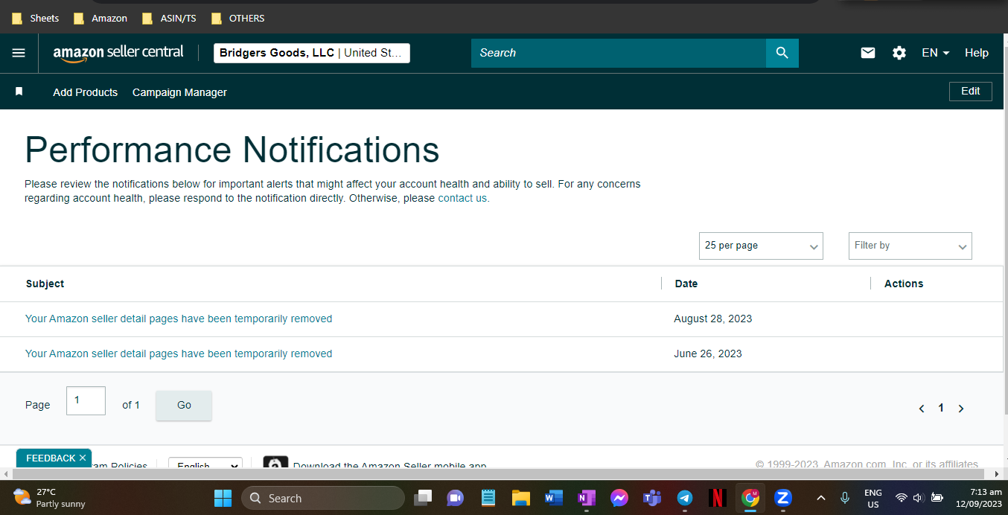This screenshot has height=515, width=1008.
Task: Click the bookmark icon in the favorites bar
Action: click(19, 92)
